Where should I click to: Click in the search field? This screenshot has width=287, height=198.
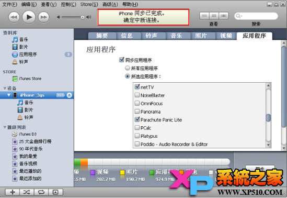[256, 16]
